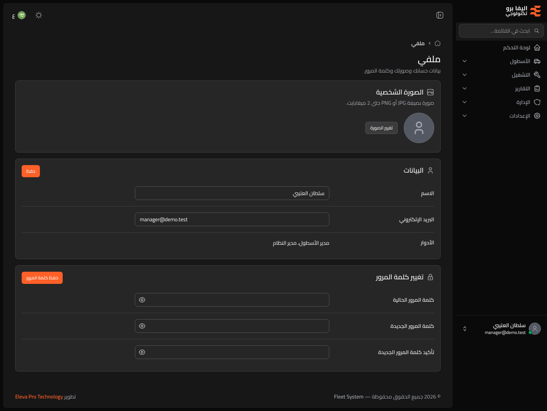Click the user avatar in the sidebar footer
This screenshot has height=411, width=547.
(535, 329)
